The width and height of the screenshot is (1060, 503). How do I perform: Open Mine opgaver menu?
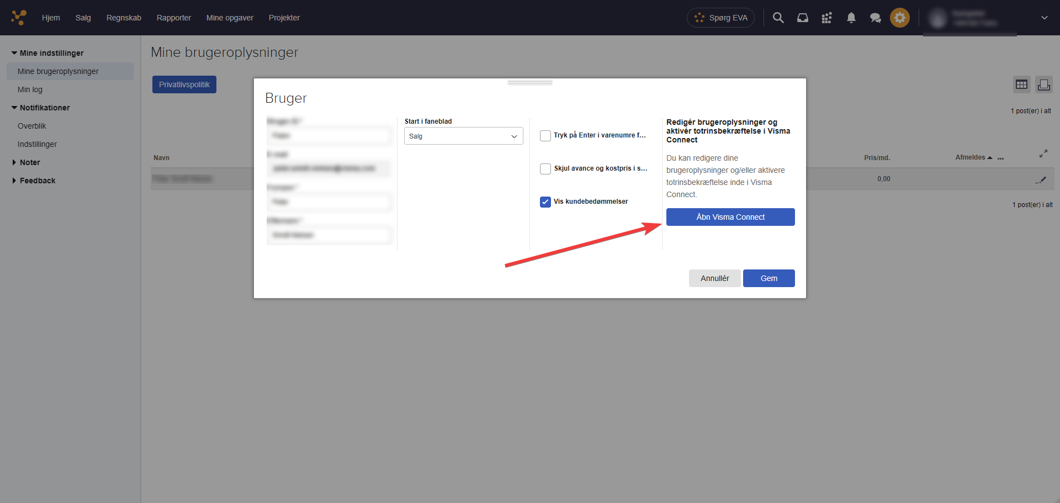[230, 18]
